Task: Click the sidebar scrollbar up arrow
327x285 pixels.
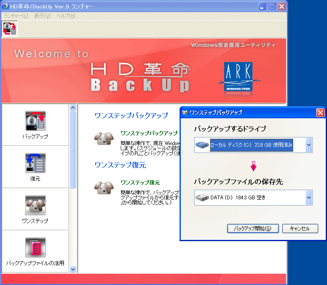Action: [x=73, y=108]
